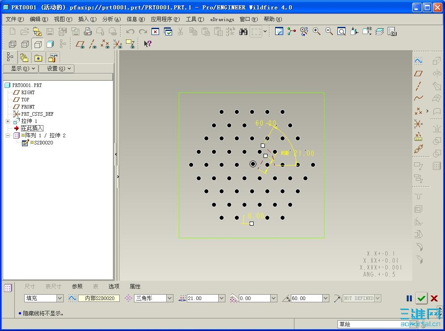Select the hidden line display icon
Screen dimensions: 445x331
25,44
